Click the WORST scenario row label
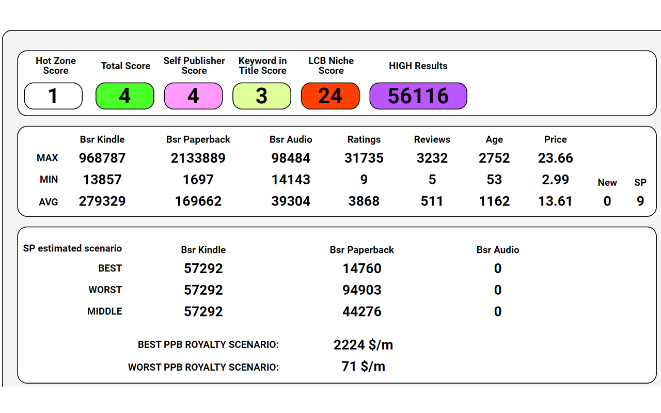This screenshot has height=413, width=661. click(x=105, y=290)
